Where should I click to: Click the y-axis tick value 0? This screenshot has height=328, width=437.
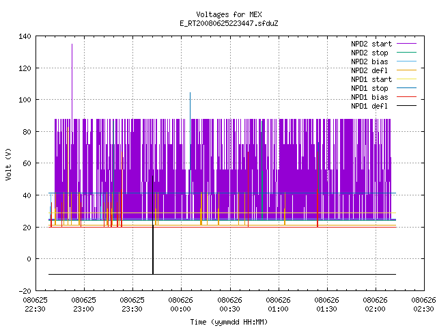coord(29,260)
